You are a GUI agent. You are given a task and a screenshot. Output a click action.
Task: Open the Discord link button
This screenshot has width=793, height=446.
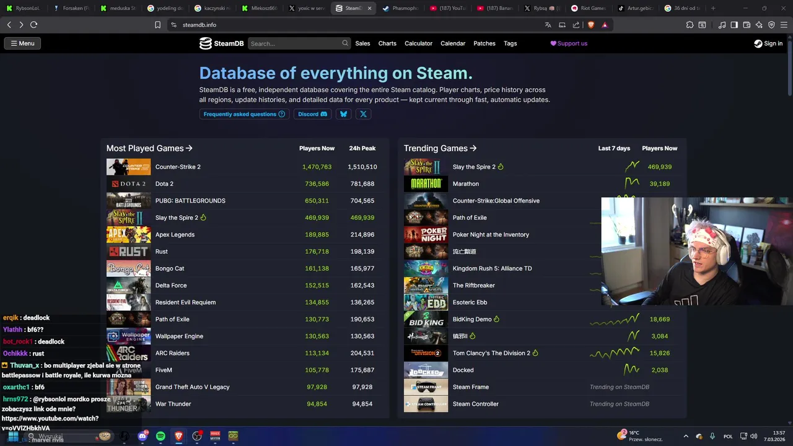313,114
